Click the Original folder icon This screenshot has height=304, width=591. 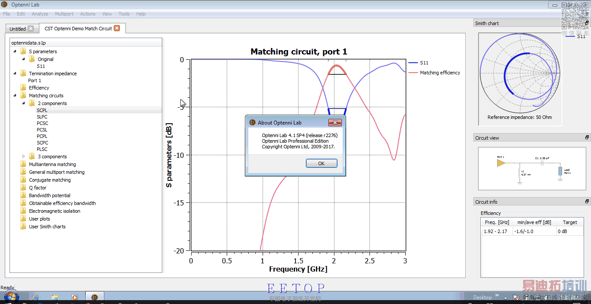point(32,59)
